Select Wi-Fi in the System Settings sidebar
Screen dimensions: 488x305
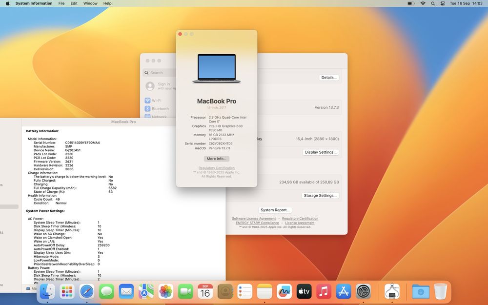tap(153, 101)
